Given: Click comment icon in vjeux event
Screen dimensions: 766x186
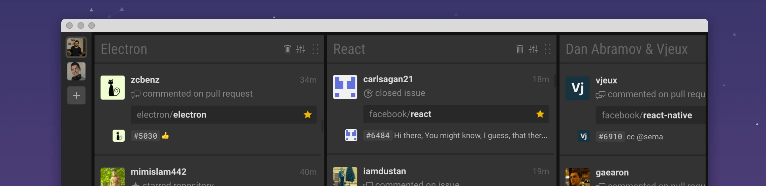Looking at the screenshot, I should pyautogui.click(x=600, y=95).
